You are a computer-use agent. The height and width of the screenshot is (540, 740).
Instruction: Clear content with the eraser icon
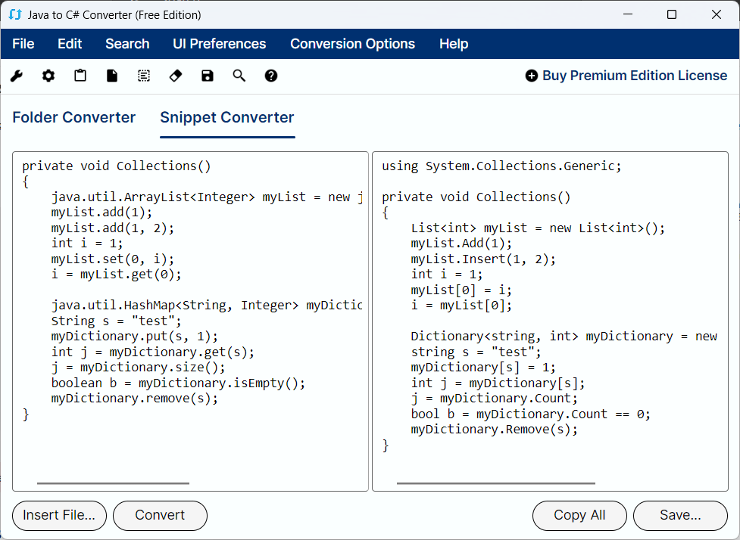point(176,76)
